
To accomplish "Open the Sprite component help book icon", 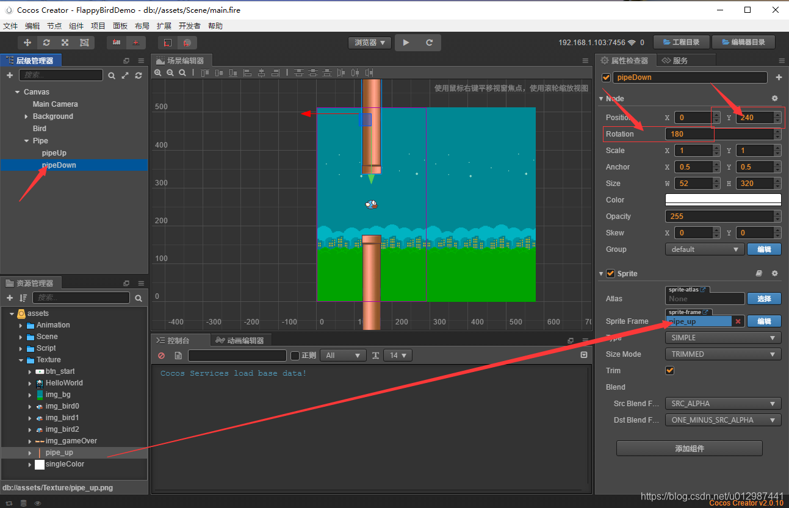I will pos(759,274).
